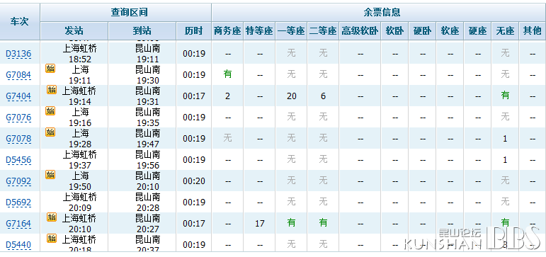Click the 始 origin icon in the G7078 row
The width and height of the screenshot is (546, 257).
coord(50,132)
